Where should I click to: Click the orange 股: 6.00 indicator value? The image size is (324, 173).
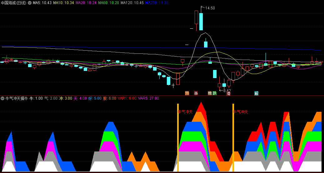(x=110, y=98)
